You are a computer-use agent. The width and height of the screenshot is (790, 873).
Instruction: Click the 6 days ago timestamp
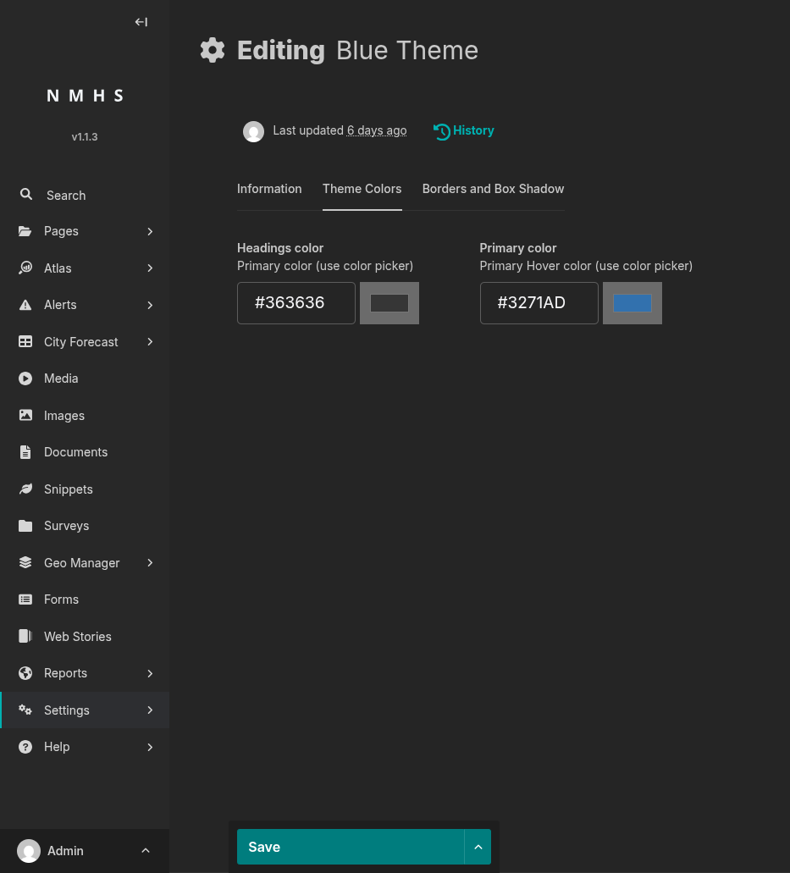coord(377,130)
